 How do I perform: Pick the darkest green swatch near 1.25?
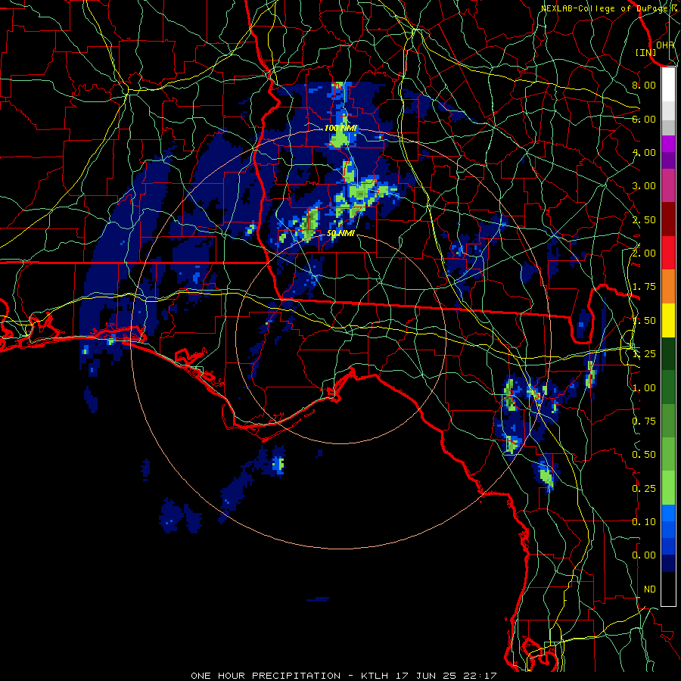coord(668,353)
